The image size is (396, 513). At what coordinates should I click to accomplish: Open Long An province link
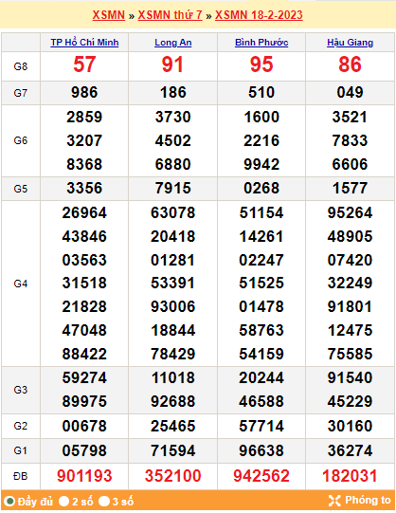tap(172, 43)
